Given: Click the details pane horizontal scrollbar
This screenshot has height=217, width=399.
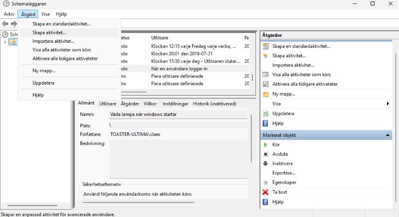Looking at the screenshot, I should 139,202.
